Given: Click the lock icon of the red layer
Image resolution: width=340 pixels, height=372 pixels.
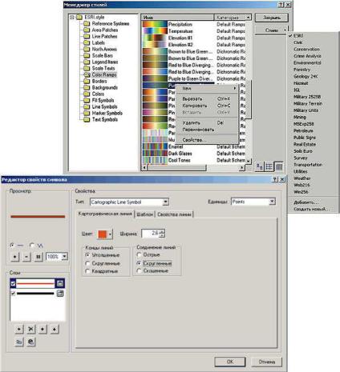Looking at the screenshot, I should 60,283.
